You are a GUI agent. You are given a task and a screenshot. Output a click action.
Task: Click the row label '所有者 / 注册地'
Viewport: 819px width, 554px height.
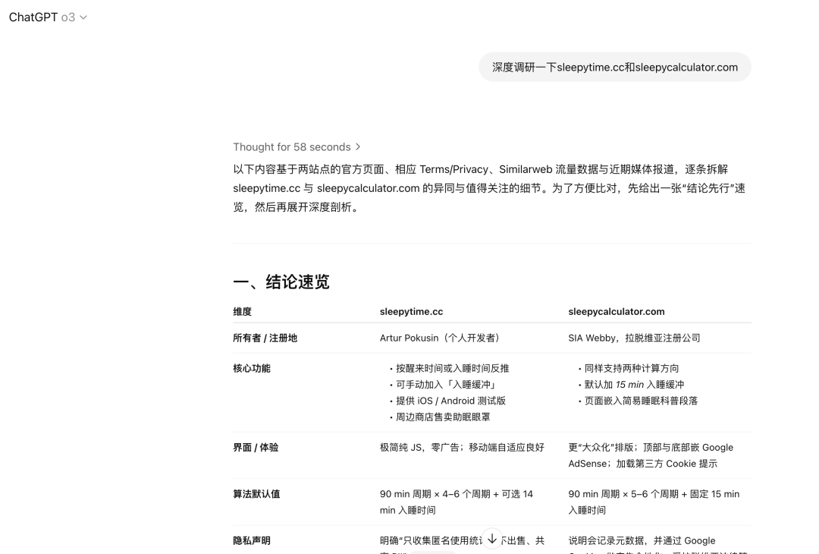click(265, 338)
